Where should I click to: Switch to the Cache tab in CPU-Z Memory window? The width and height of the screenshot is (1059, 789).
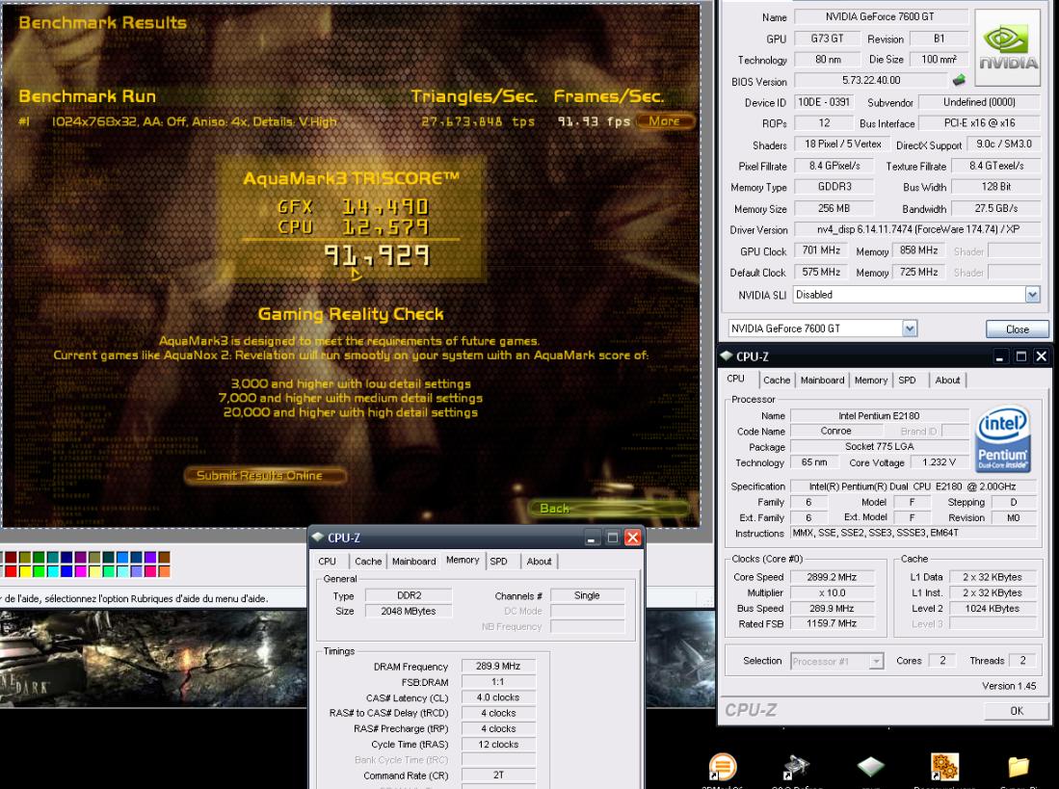[368, 561]
